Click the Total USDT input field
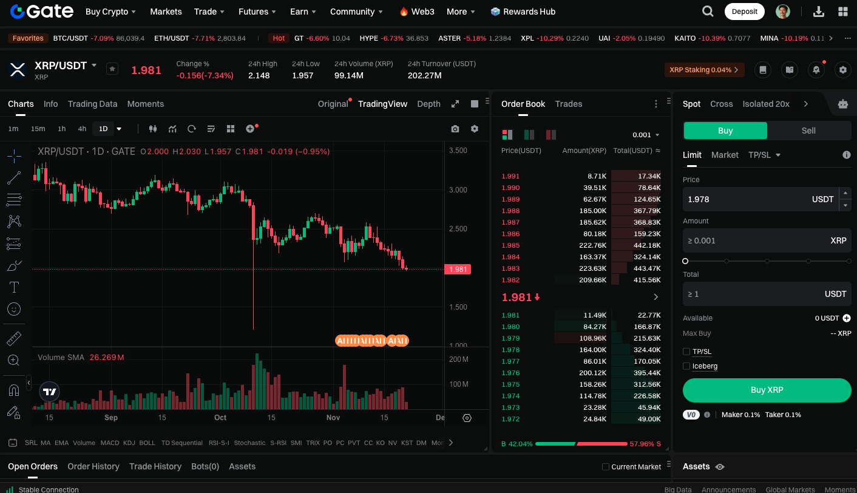 coord(767,294)
